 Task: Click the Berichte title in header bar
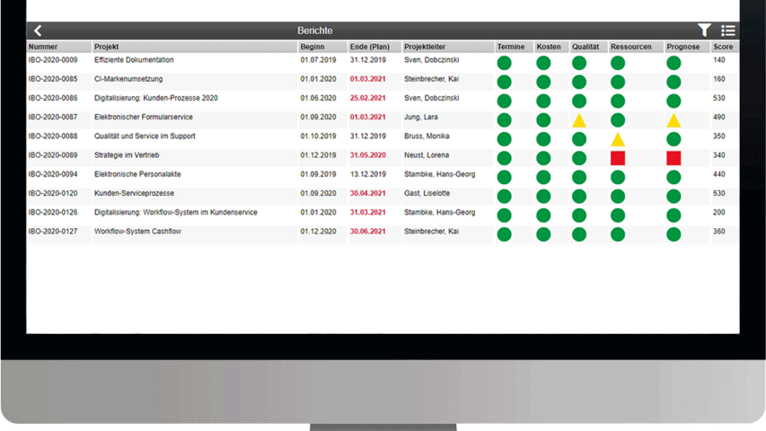click(x=314, y=31)
